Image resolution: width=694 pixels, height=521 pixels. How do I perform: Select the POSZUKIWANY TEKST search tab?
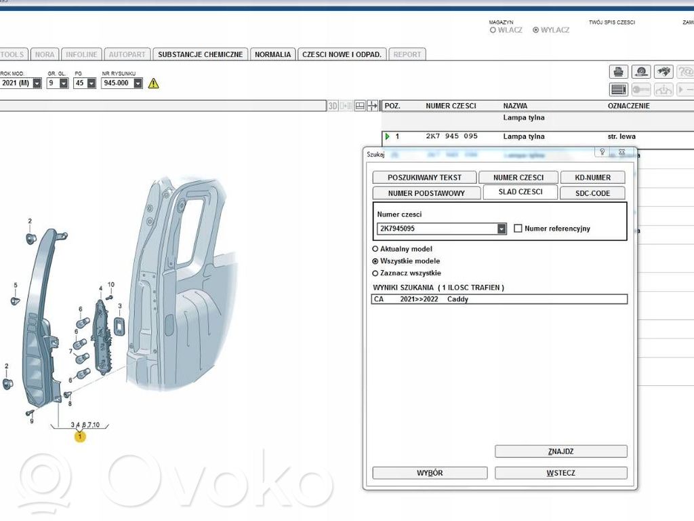point(424,177)
